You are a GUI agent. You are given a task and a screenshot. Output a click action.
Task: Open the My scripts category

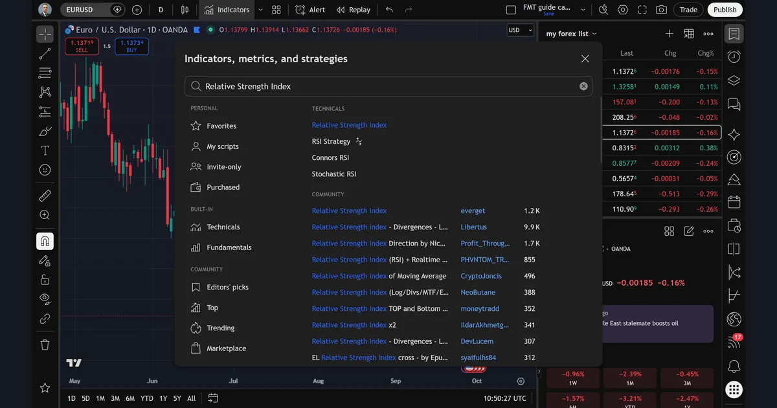click(x=215, y=146)
